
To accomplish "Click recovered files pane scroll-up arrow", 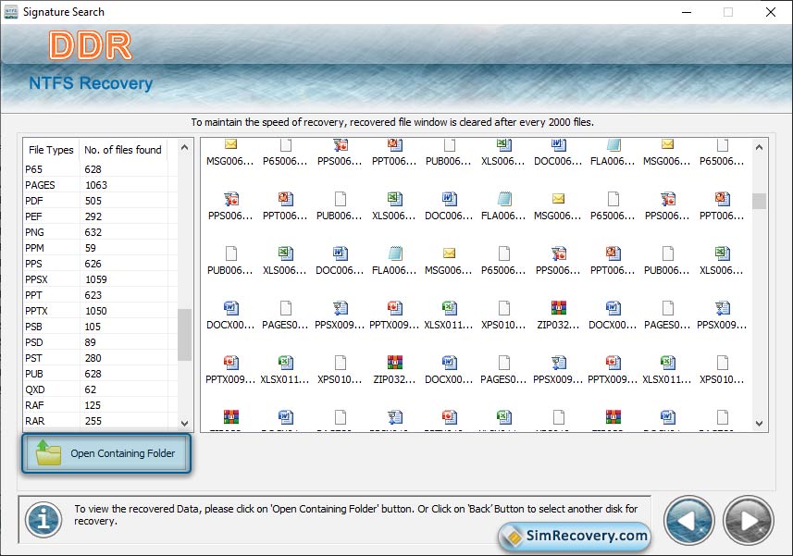I will click(x=759, y=148).
